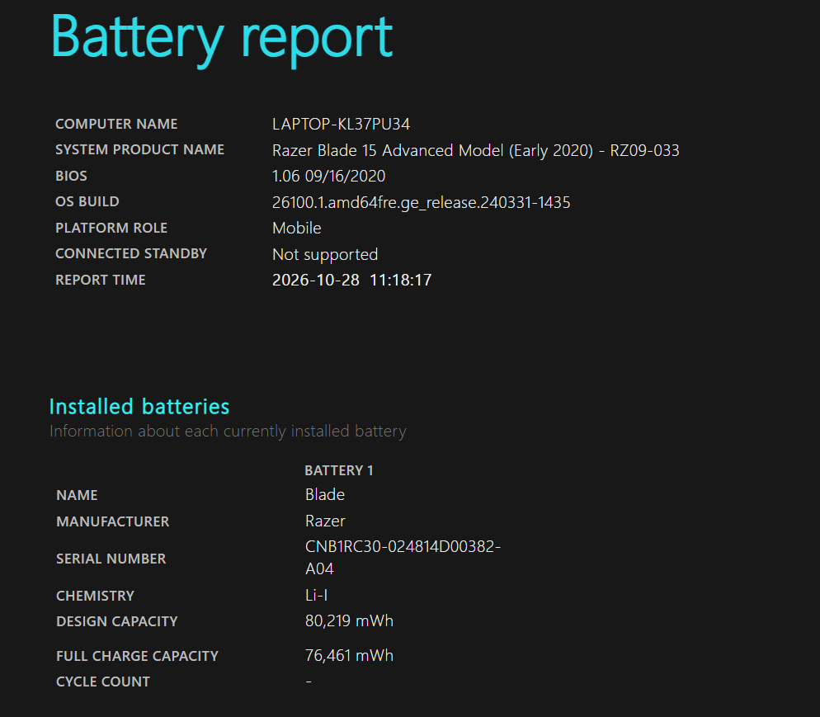The image size is (820, 717).
Task: Select the OS BUILD label
Action: pos(87,201)
